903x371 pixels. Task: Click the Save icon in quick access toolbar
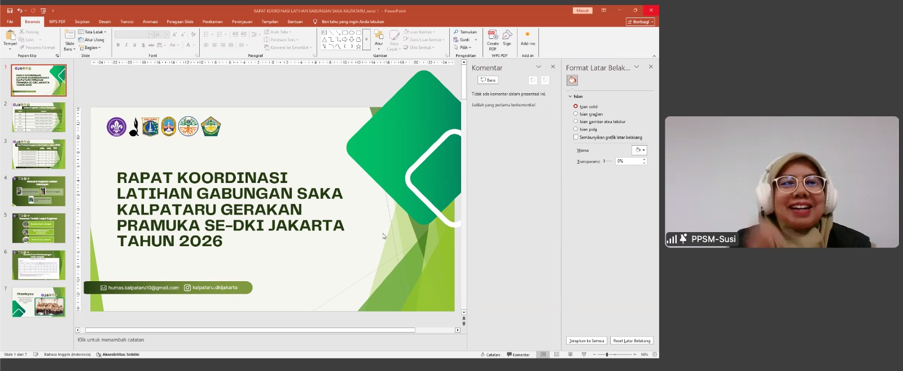[10, 11]
